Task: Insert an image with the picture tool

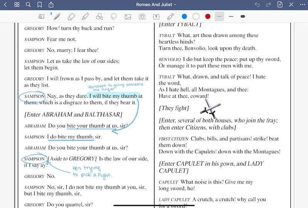Action: [x=128, y=17]
